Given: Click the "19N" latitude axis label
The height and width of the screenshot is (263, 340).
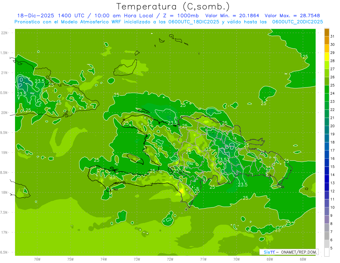Looking at the screenshot, I should (4, 153).
